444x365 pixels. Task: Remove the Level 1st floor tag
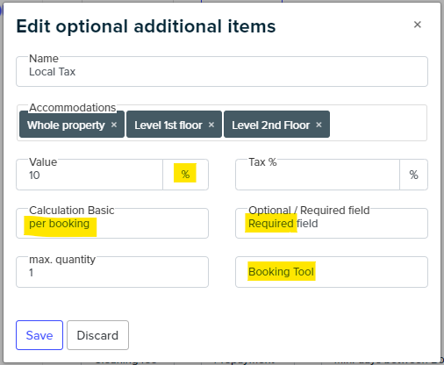[x=211, y=125]
